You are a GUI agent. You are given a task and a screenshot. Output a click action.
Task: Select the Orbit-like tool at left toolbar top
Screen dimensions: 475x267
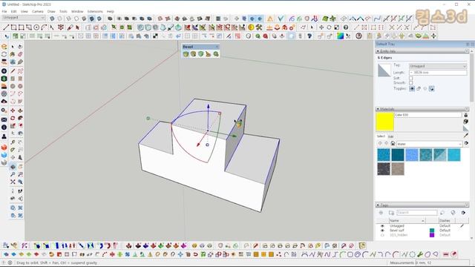(20, 47)
